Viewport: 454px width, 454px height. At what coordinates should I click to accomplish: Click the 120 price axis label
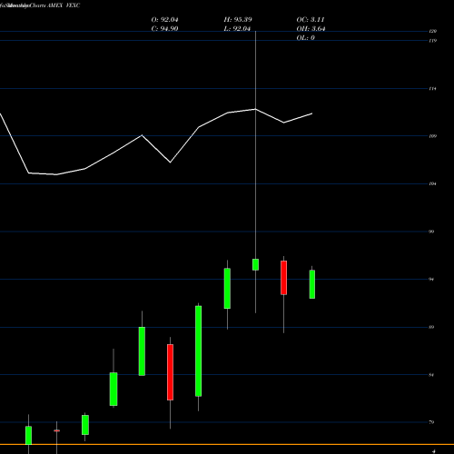click(433, 31)
